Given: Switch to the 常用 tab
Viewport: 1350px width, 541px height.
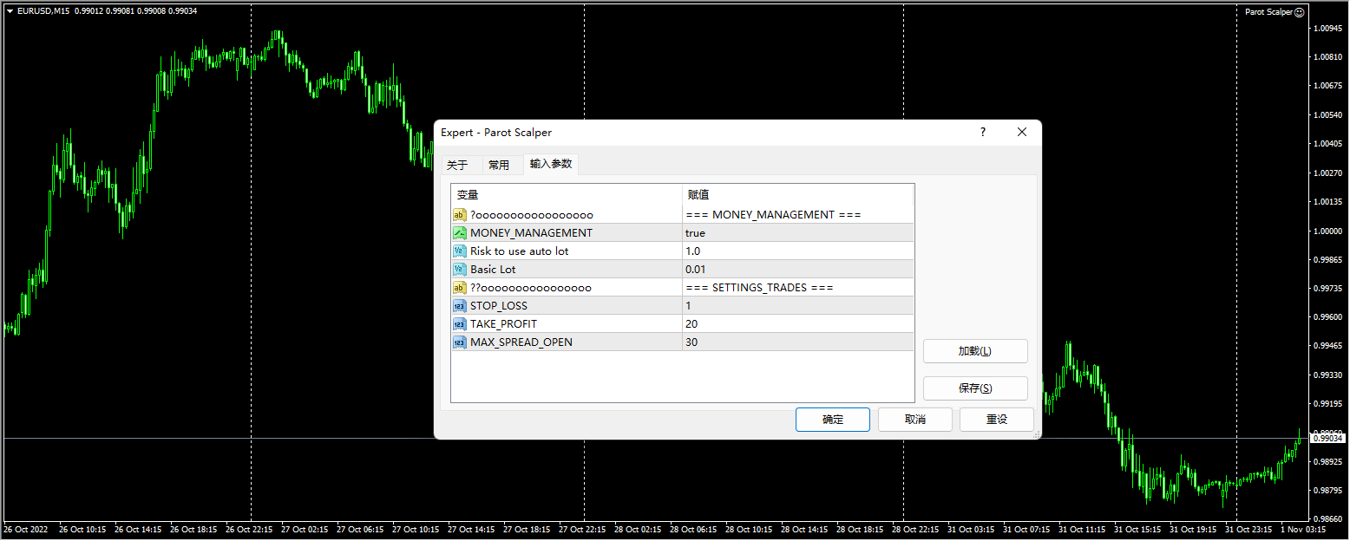Looking at the screenshot, I should [499, 165].
